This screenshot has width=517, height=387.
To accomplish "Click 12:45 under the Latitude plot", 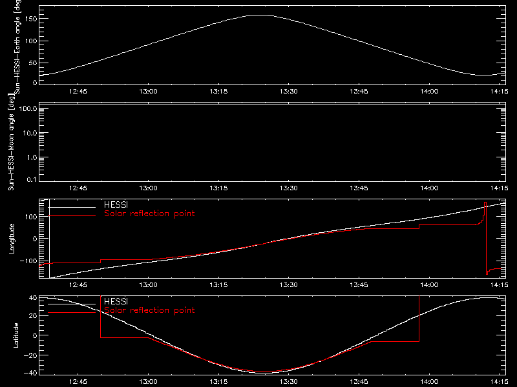I will [78, 382].
